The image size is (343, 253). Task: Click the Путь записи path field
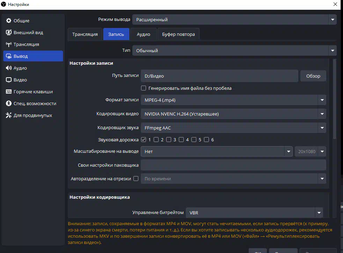[219, 76]
